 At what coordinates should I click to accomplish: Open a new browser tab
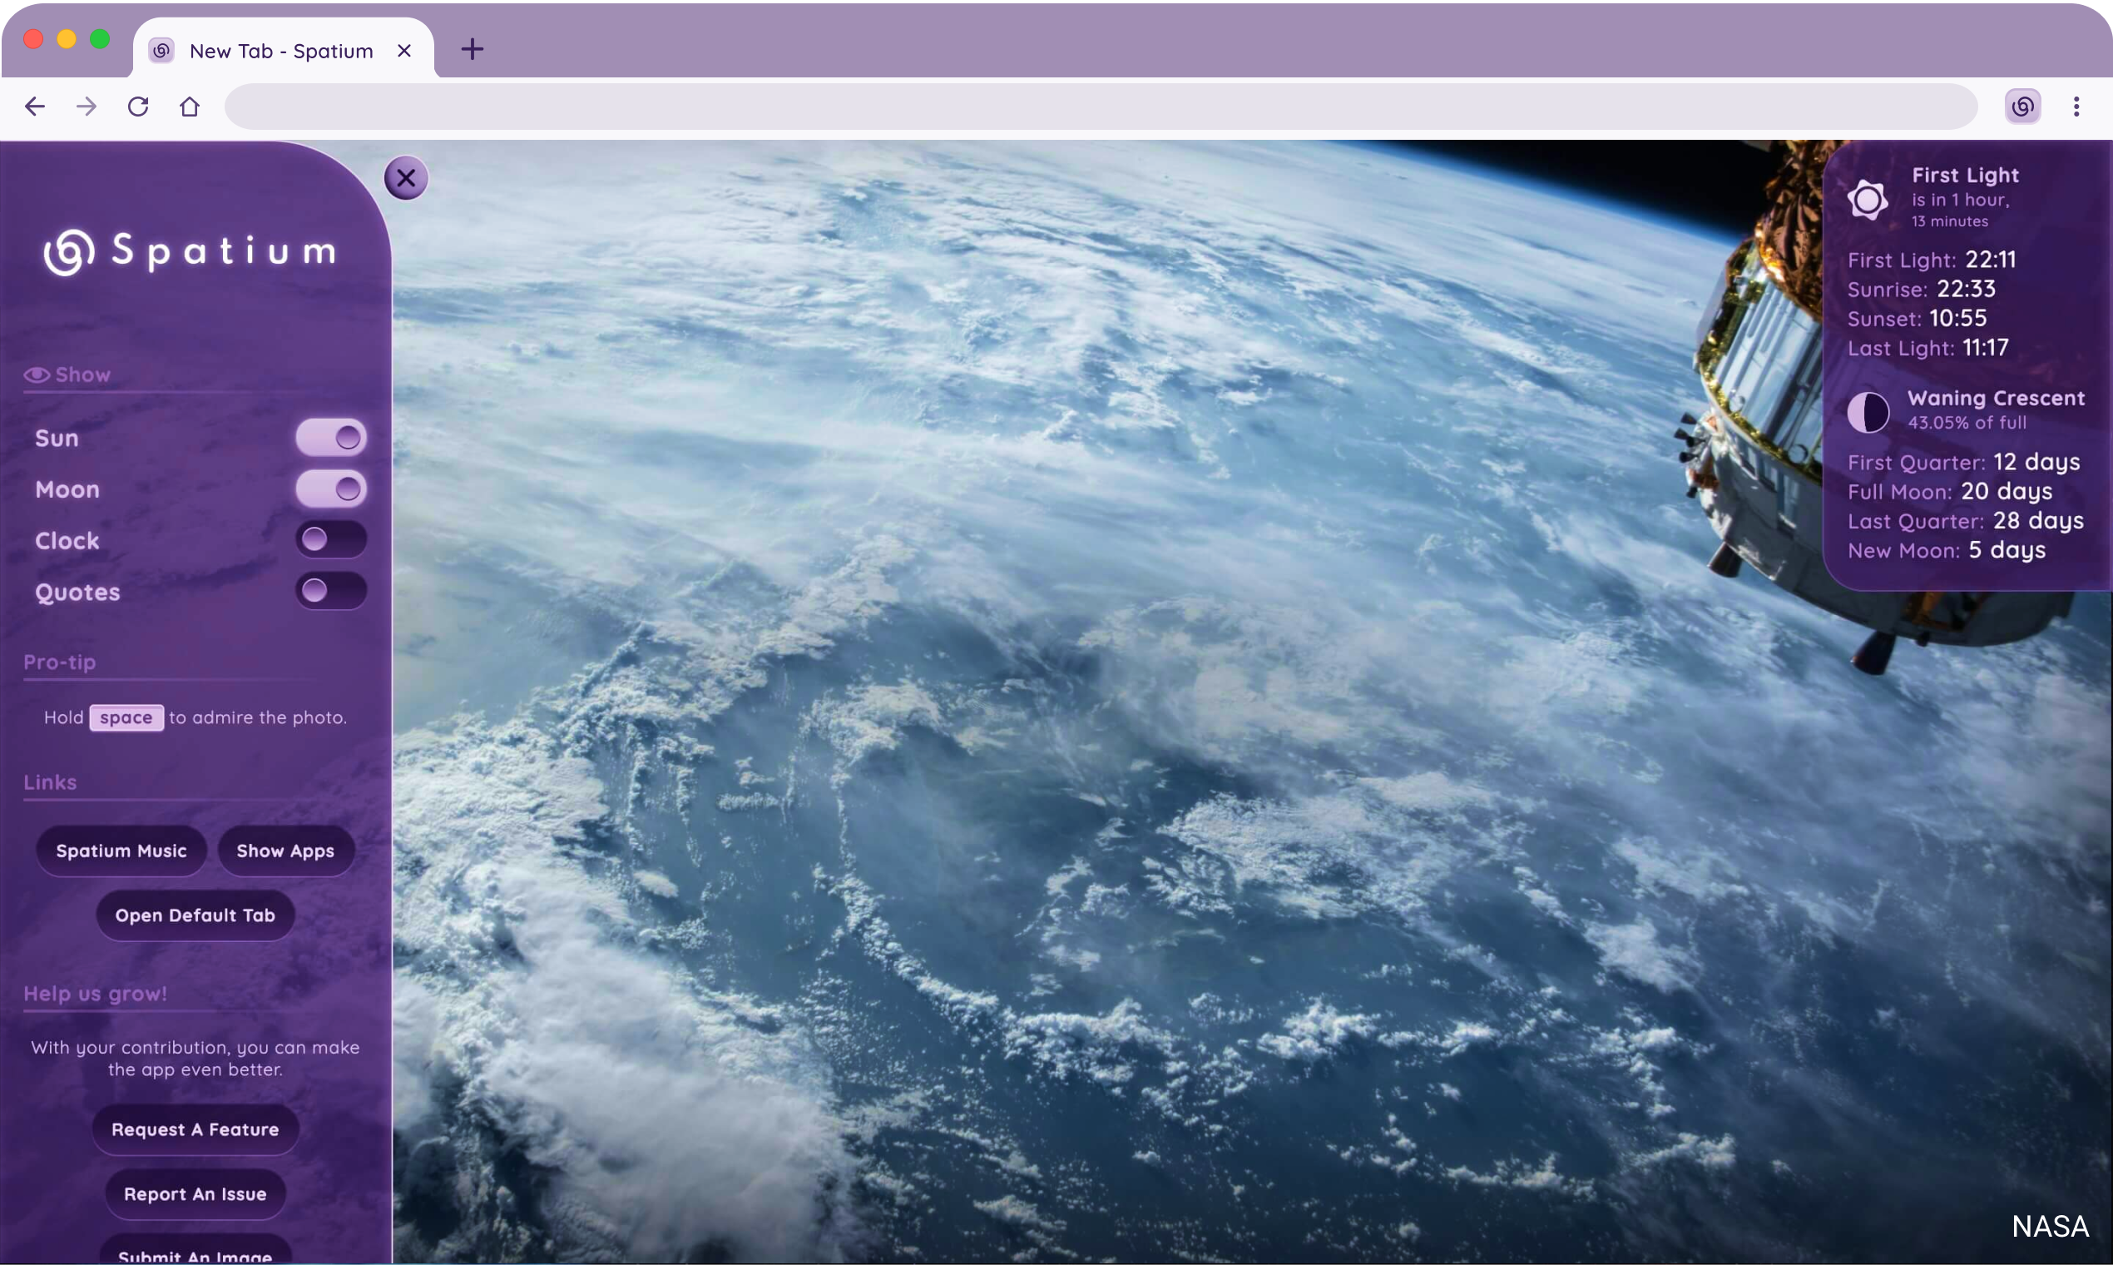(472, 49)
